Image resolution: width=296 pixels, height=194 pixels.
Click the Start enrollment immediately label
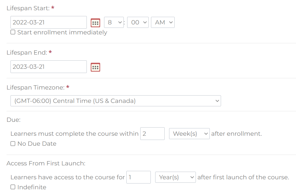tap(62, 32)
